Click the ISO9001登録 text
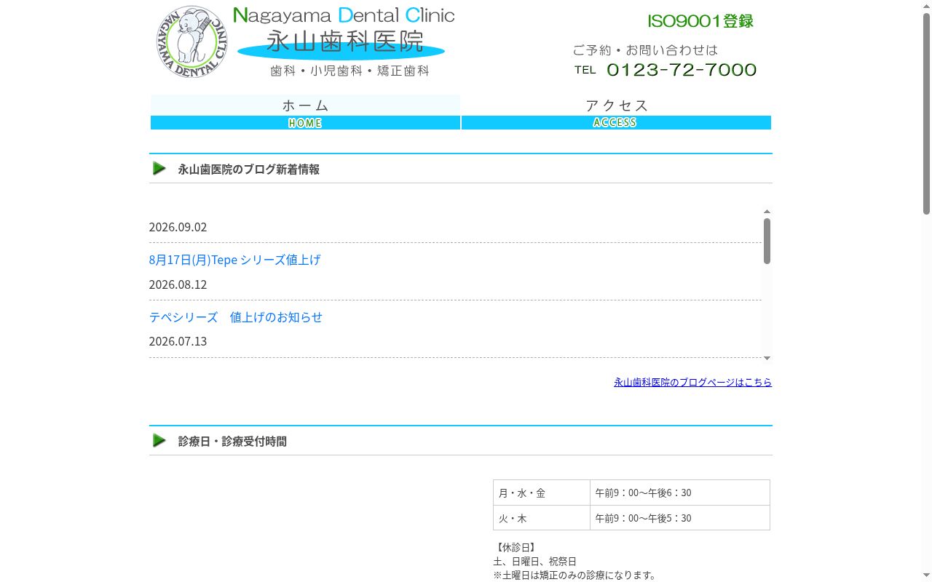The height and width of the screenshot is (582, 932). (700, 21)
